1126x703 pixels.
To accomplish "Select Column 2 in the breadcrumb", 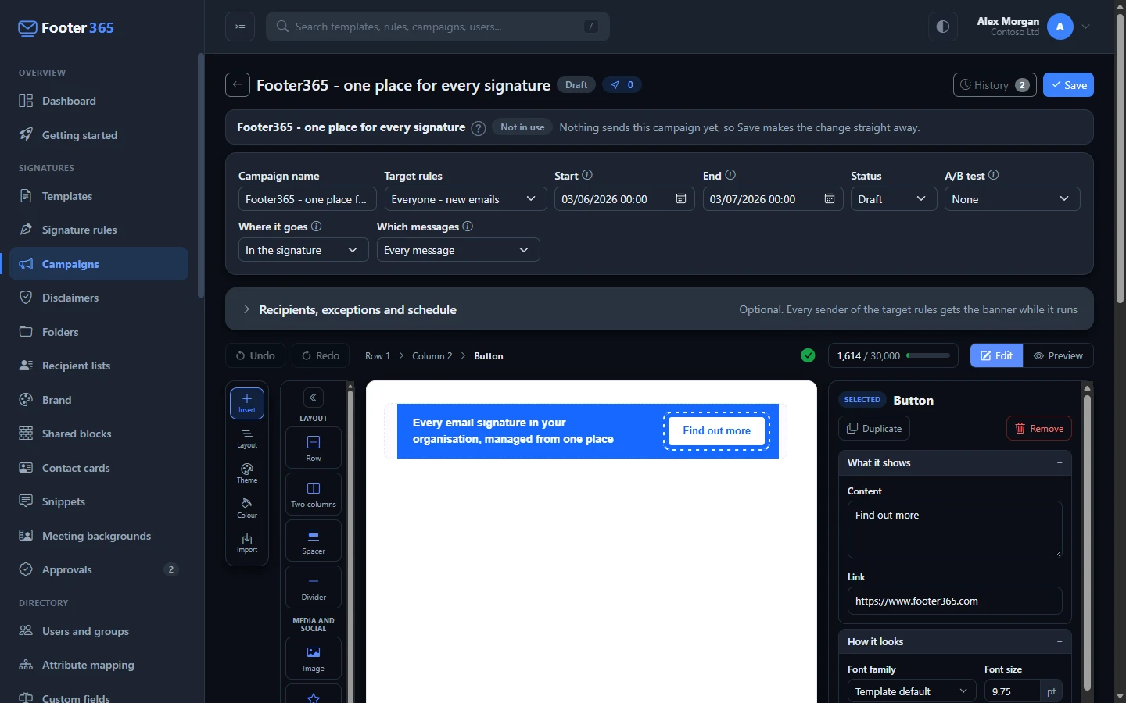I will 432,355.
